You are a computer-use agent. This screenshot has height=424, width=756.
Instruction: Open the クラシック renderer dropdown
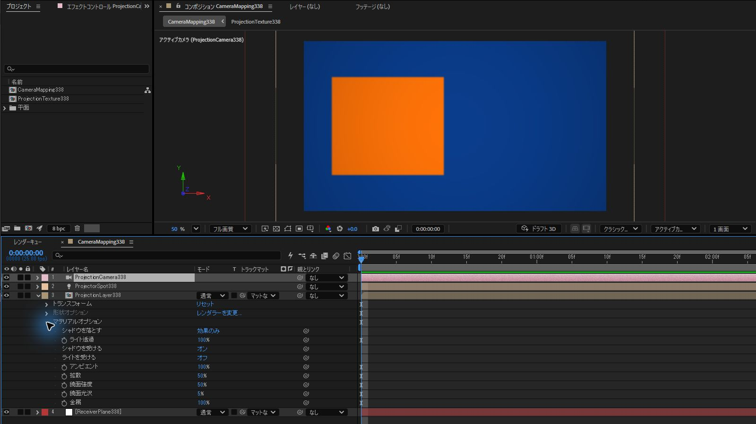621,229
